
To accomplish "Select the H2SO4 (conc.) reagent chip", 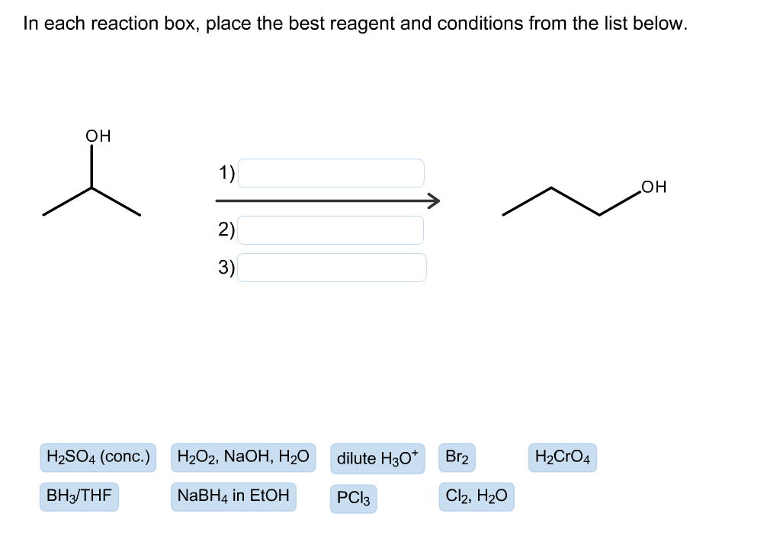I will point(98,457).
